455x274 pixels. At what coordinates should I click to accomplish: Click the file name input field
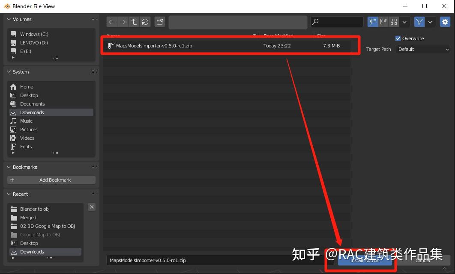coord(220,260)
